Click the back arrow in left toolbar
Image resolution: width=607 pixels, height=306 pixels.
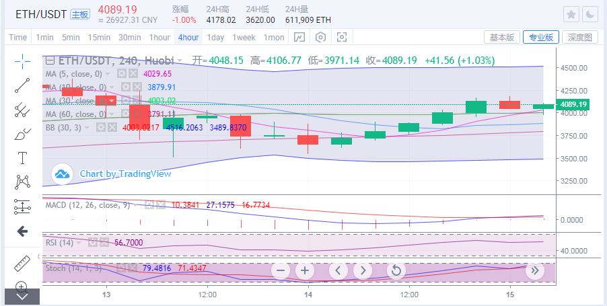pos(22,232)
